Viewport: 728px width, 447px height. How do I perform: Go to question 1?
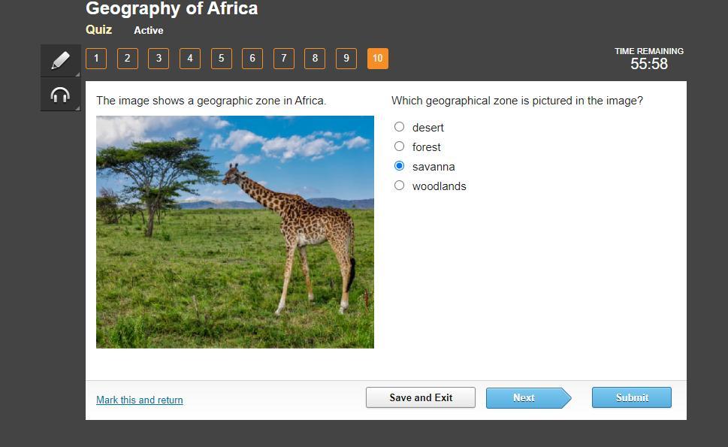(96, 59)
